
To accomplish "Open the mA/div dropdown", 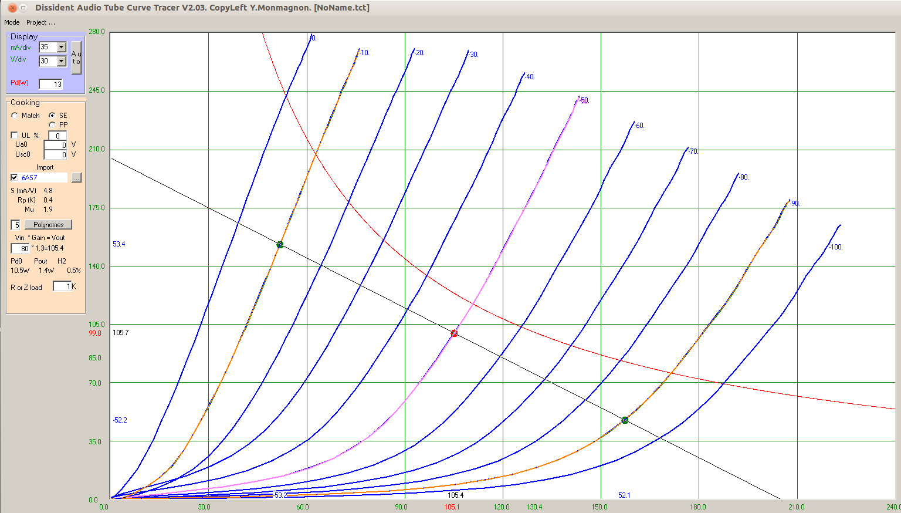I will click(61, 47).
